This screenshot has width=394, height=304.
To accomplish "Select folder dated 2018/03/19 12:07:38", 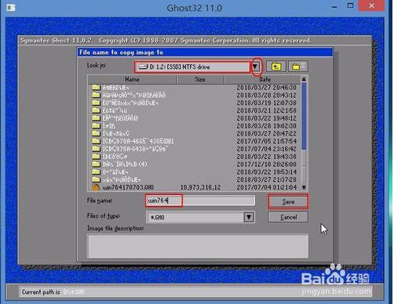I will coord(194,103).
